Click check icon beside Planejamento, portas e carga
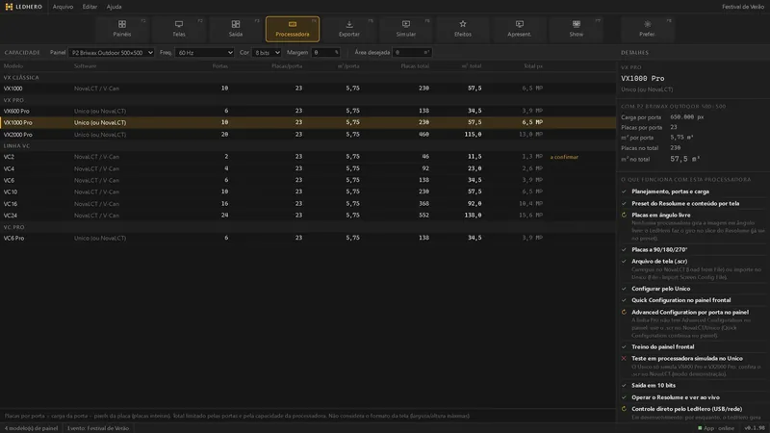This screenshot has width=770, height=433. (x=624, y=191)
